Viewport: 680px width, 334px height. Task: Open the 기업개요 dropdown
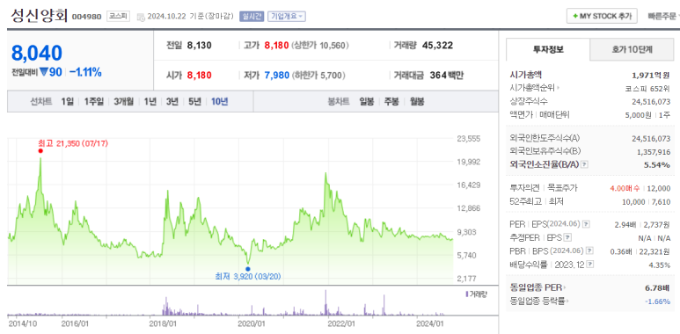(x=287, y=17)
